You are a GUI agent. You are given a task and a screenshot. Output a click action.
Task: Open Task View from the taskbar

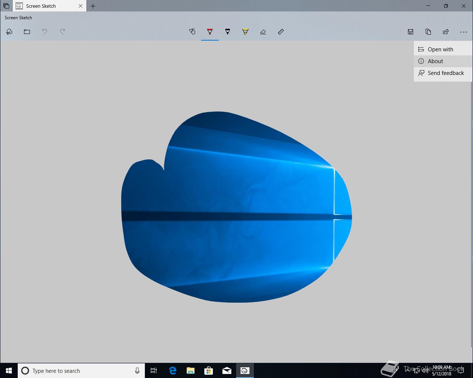click(154, 371)
